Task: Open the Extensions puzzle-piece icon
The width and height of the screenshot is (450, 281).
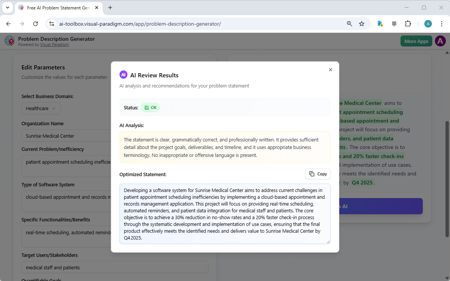Action: (408, 23)
